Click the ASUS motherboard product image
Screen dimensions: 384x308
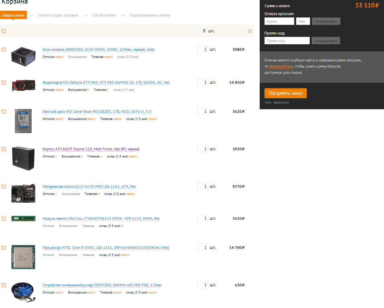(23, 193)
